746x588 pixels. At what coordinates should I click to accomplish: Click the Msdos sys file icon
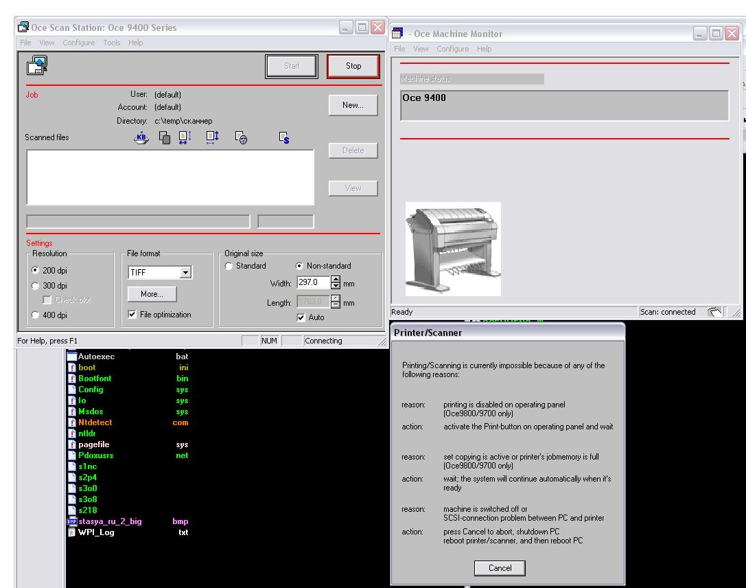click(72, 411)
